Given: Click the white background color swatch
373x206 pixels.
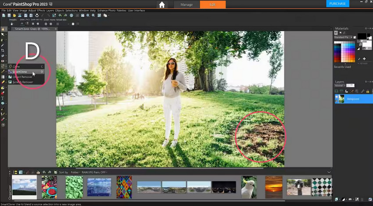Looking at the screenshot, I should pyautogui.click(x=367, y=44).
